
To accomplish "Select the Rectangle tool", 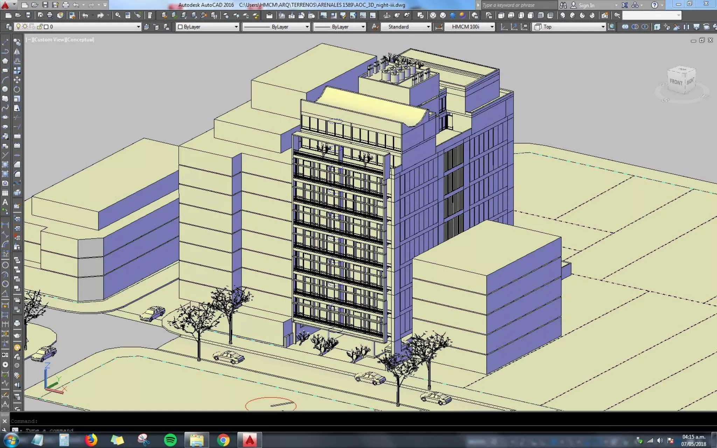I will click(5, 70).
